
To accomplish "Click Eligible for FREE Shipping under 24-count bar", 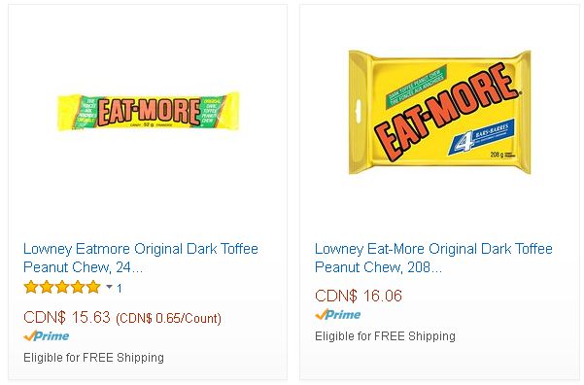I will coord(93,358).
